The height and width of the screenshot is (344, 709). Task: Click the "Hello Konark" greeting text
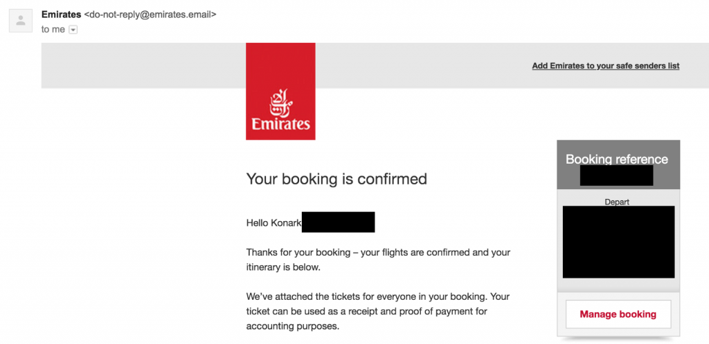pyautogui.click(x=273, y=222)
